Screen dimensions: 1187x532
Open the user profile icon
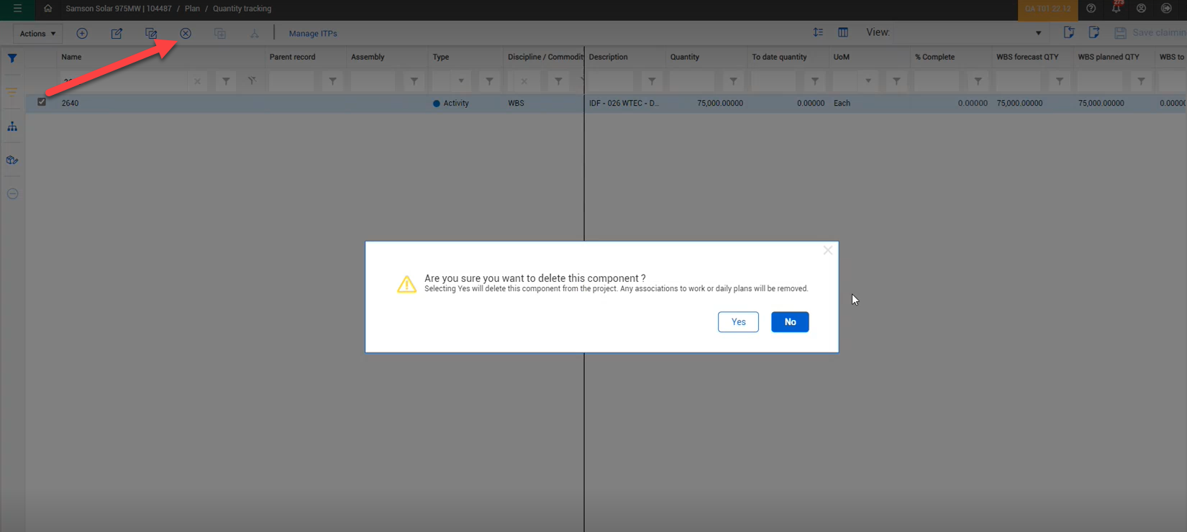point(1141,9)
